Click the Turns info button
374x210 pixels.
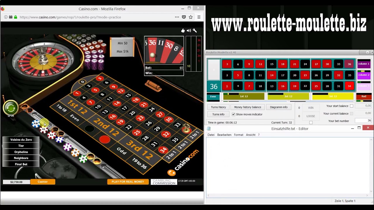(218, 114)
